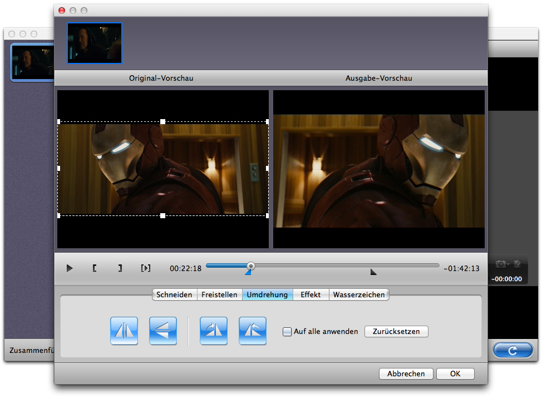
Task: Enable the 'Auf alle anwenden' checkbox
Action: click(x=287, y=332)
